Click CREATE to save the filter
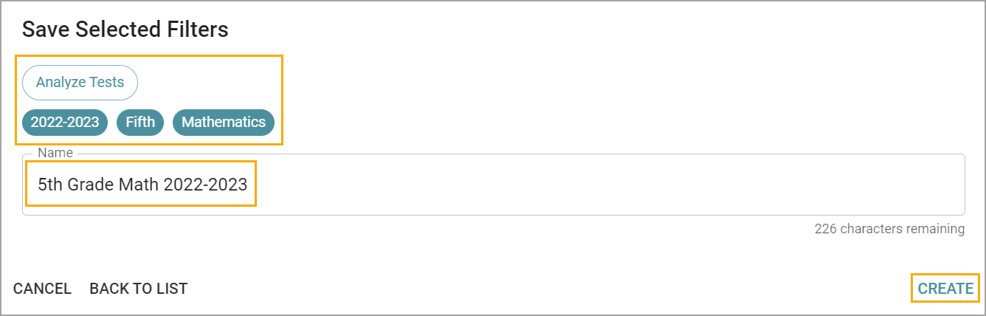This screenshot has width=986, height=316. [x=945, y=289]
